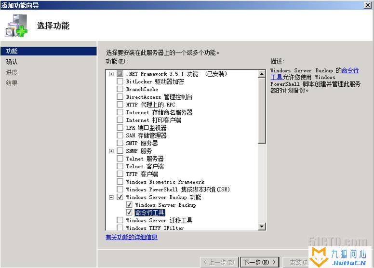Click the feature list scroll down arrow
This screenshot has height=268, width=374.
tap(262, 226)
